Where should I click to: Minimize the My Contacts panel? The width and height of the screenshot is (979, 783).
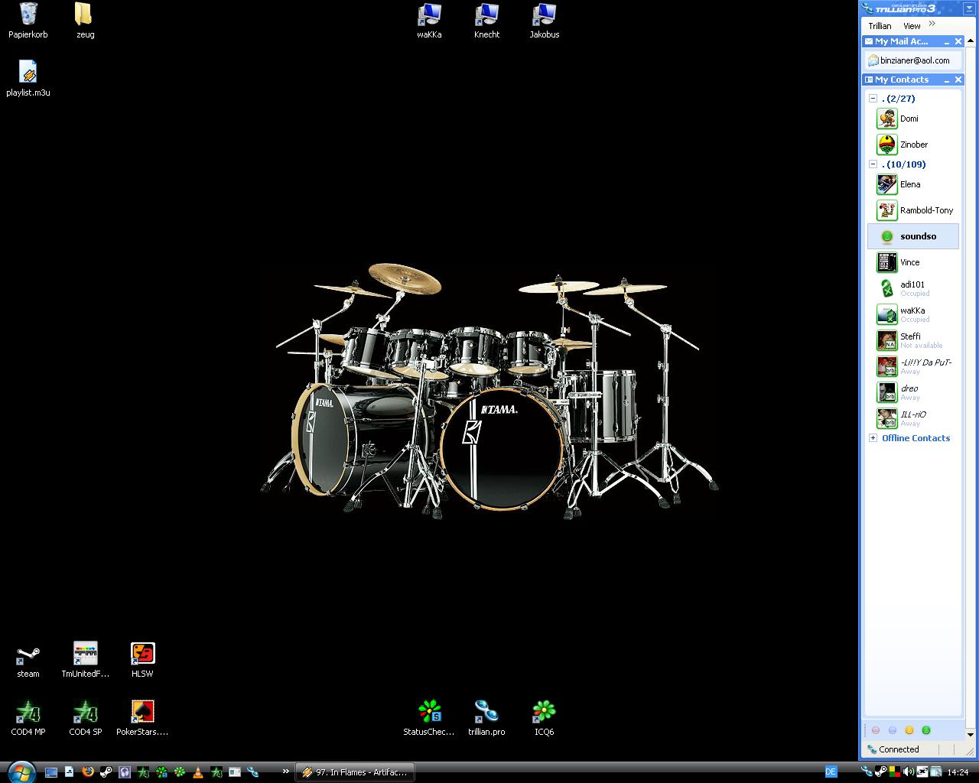[x=947, y=80]
